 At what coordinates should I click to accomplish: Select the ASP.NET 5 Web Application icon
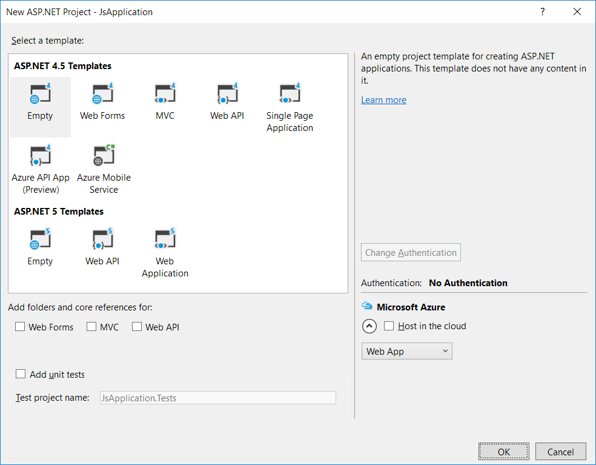pos(165,239)
